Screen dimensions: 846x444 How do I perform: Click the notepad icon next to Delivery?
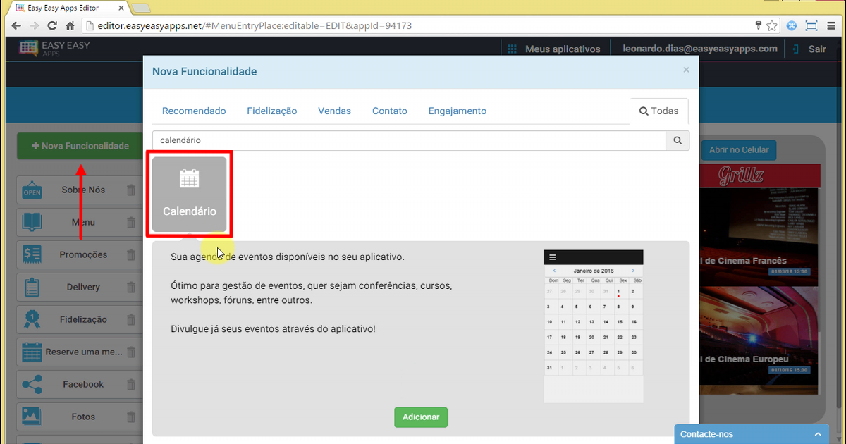(x=32, y=287)
